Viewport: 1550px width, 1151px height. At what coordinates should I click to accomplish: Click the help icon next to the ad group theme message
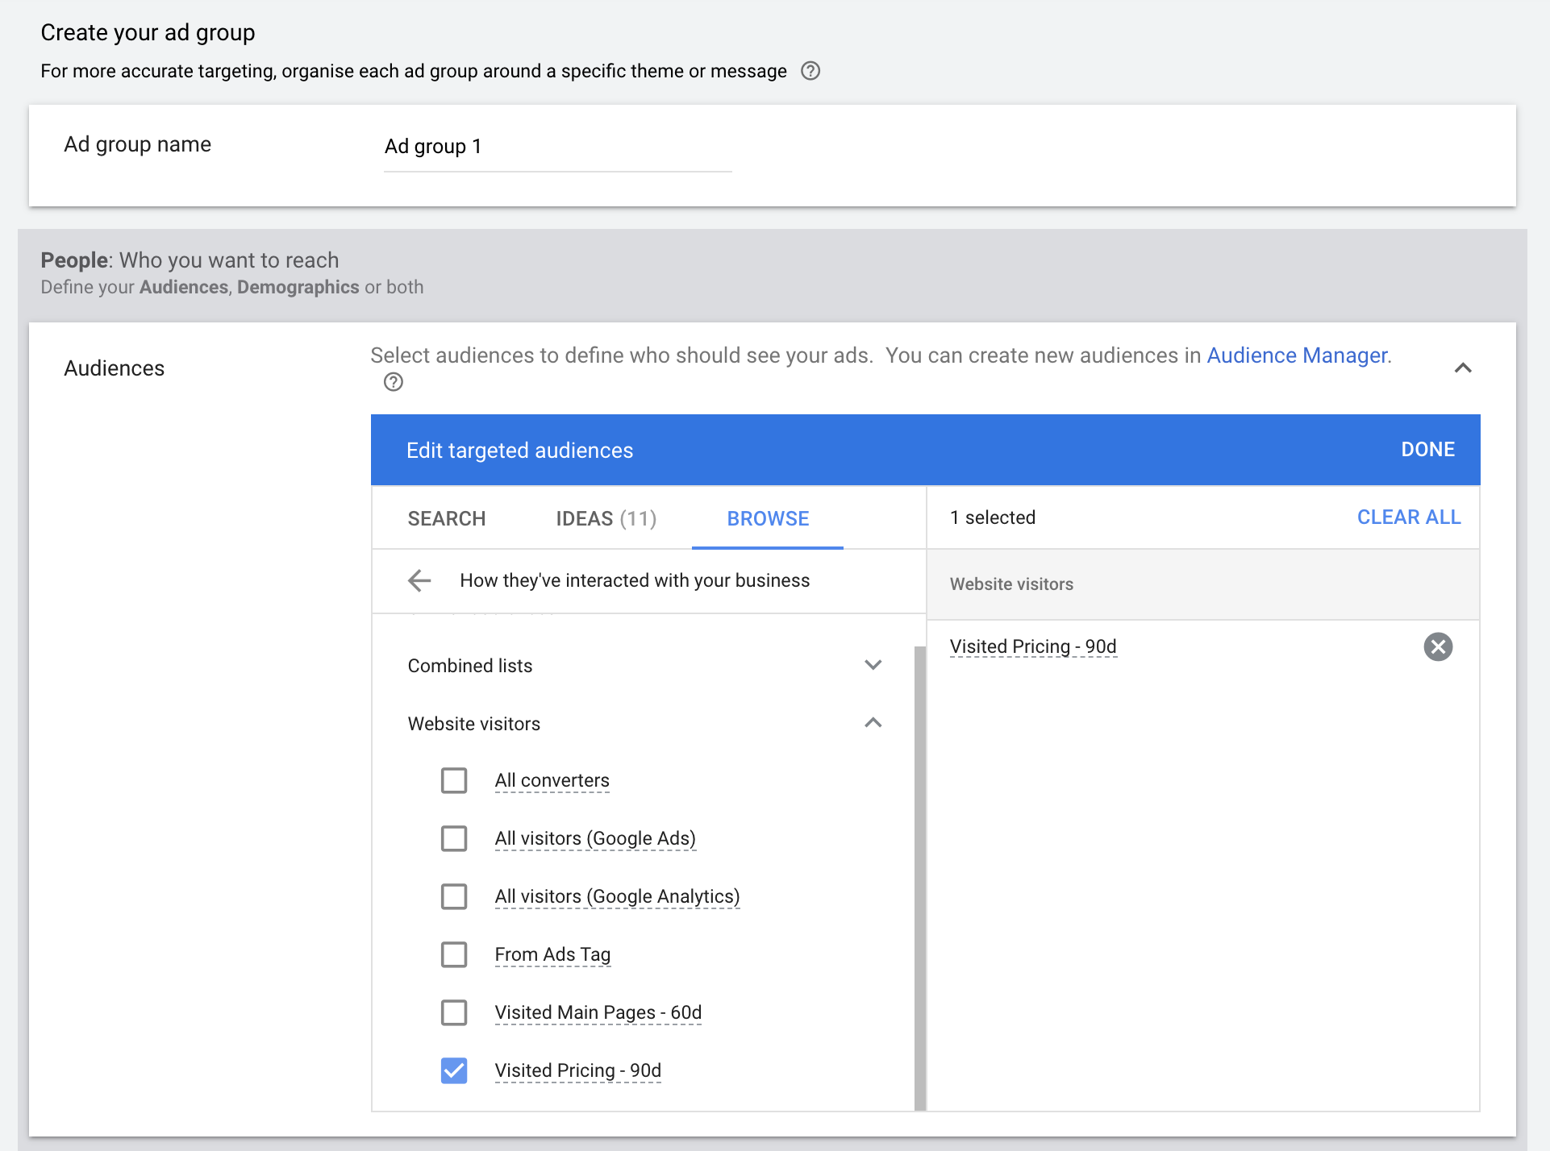pos(811,71)
